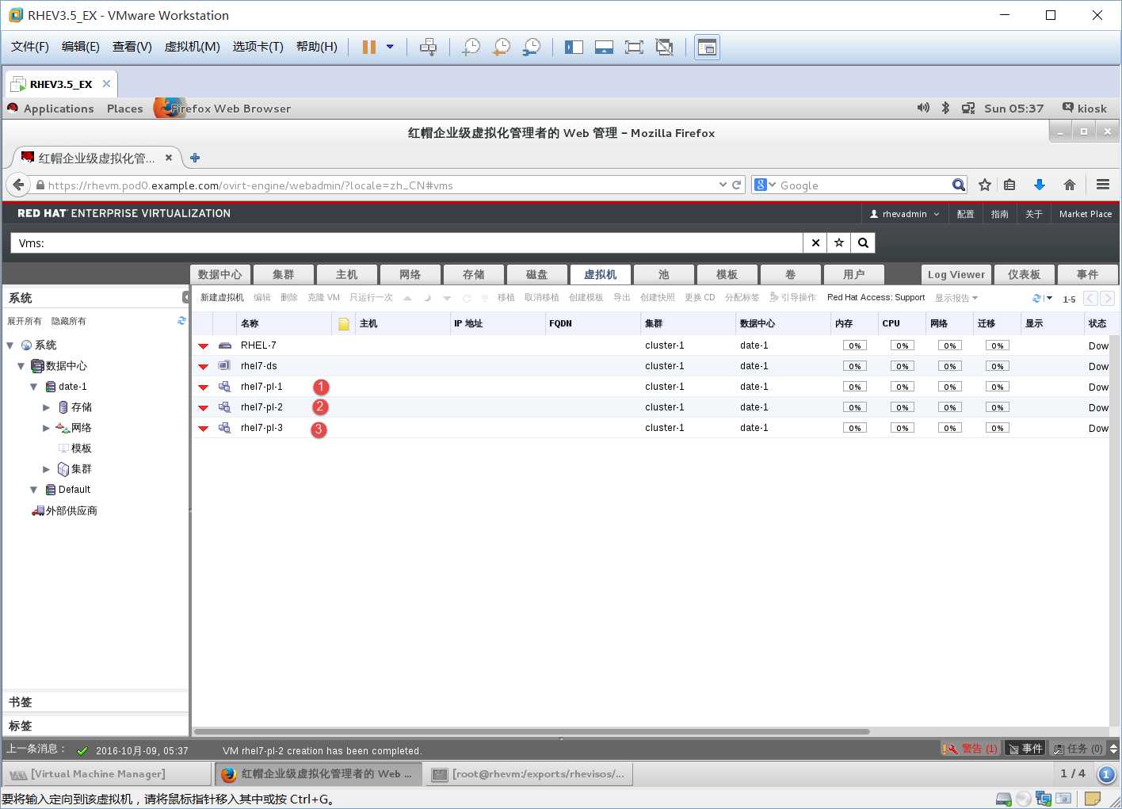Click GNOME volume icon in top panel
The image size is (1122, 809).
click(x=923, y=108)
